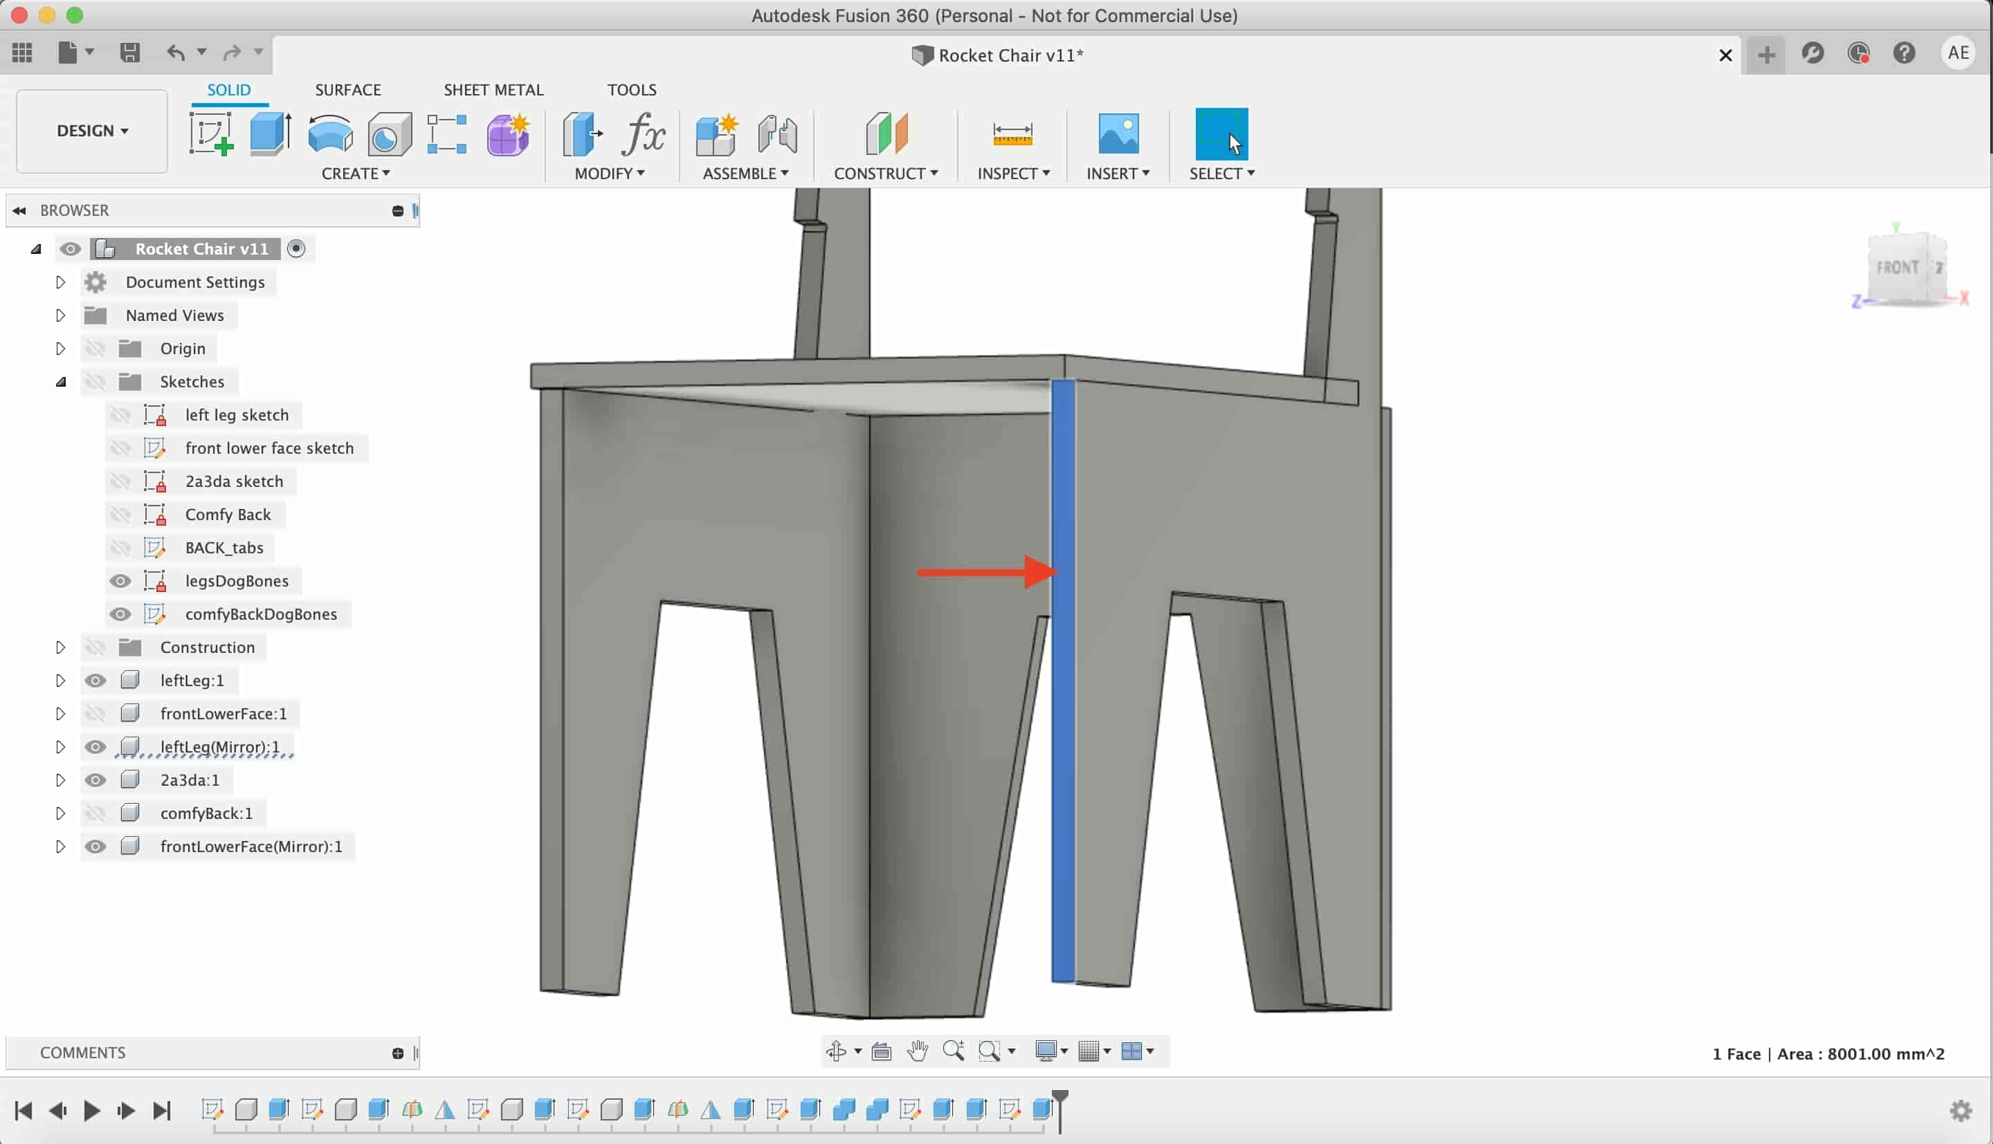Switch to the SHEET METAL tab
Image resolution: width=1993 pixels, height=1144 pixels.
point(493,90)
